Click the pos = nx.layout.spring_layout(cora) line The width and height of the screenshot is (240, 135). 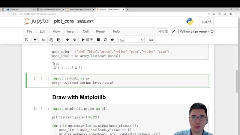[82, 82]
